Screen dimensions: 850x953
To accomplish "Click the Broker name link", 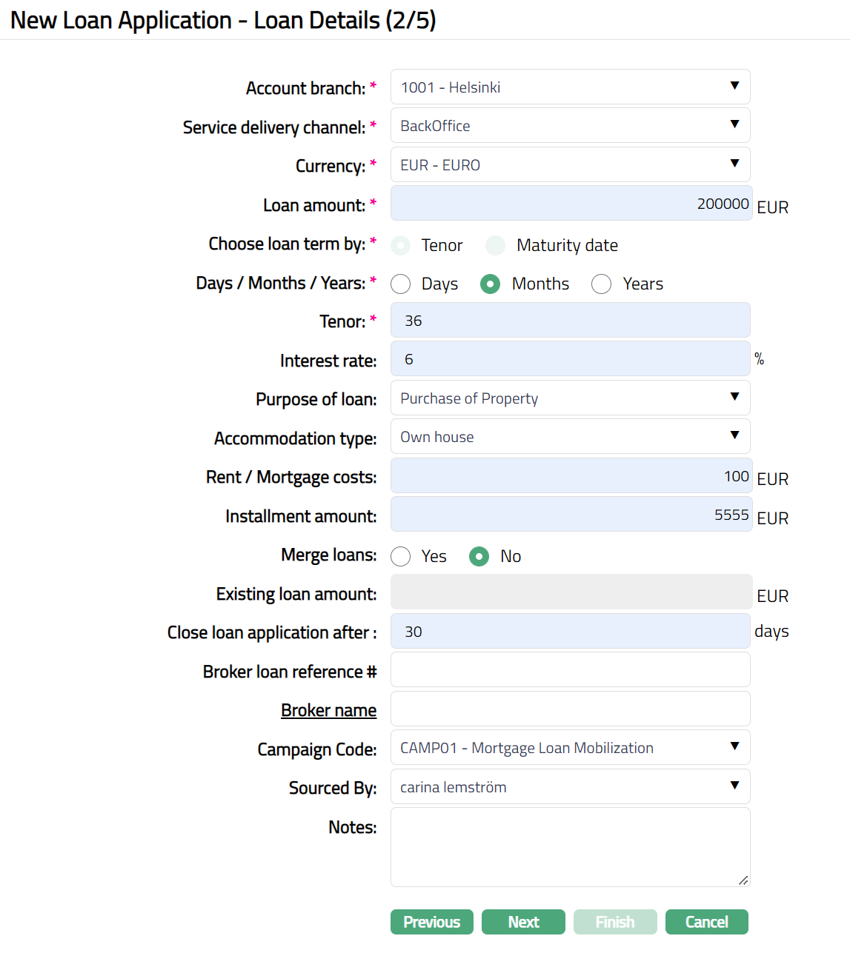I will (328, 710).
